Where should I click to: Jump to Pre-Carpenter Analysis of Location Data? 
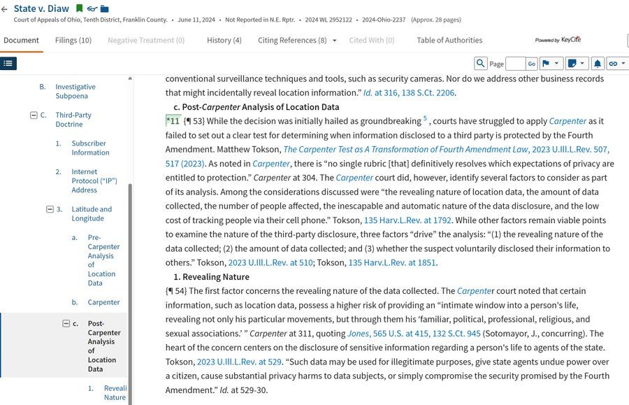(x=103, y=260)
